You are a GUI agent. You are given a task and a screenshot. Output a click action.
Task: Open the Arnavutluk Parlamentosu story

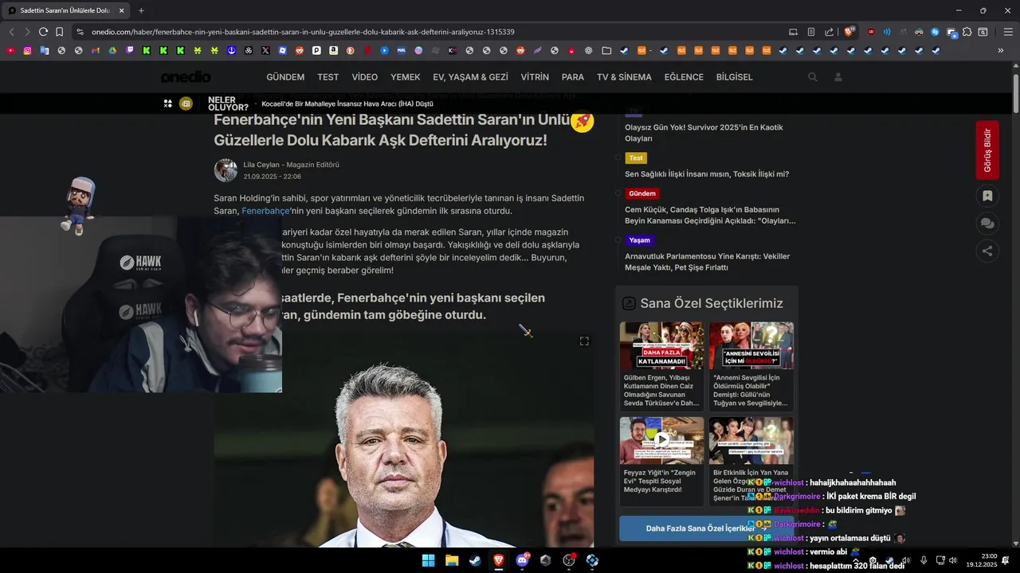pos(708,262)
